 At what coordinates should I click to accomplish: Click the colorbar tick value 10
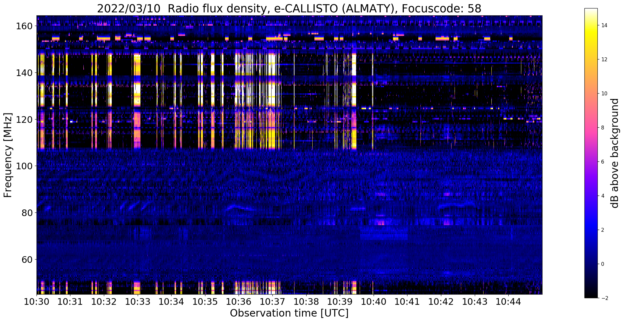tap(604, 94)
